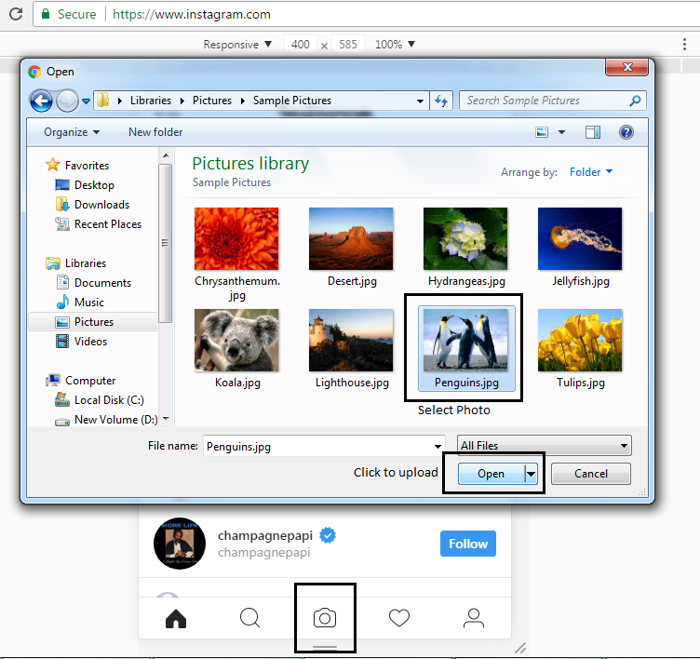Select Koala.jpg thumbnail
Viewport: 700px width, 659px height.
236,341
